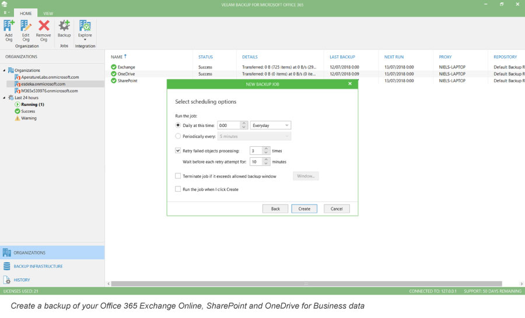Select the Running (1) tree item
Viewport: 525px width, 318px height.
pyautogui.click(x=33, y=104)
